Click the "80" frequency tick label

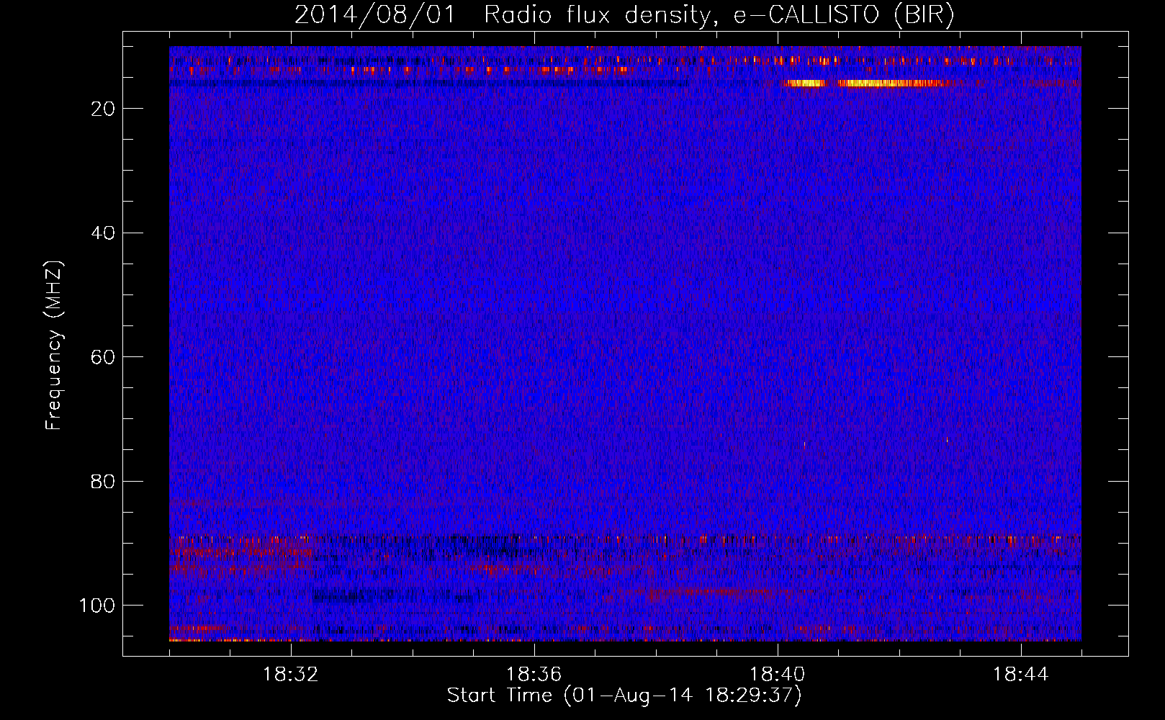click(104, 481)
